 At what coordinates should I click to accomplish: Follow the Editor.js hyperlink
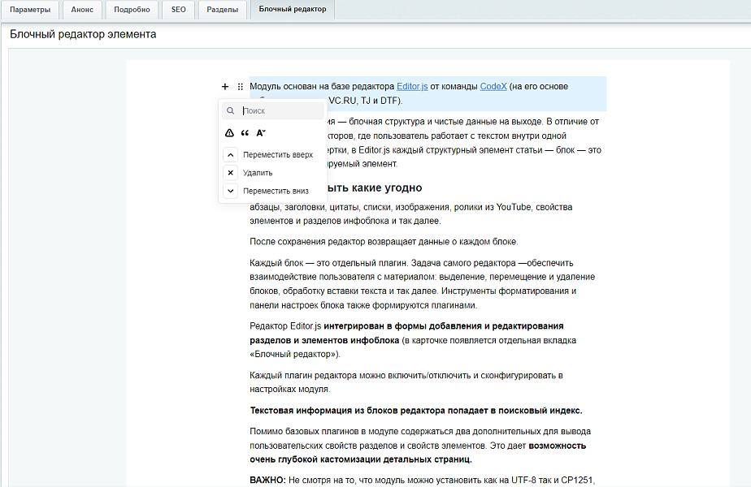(x=412, y=87)
